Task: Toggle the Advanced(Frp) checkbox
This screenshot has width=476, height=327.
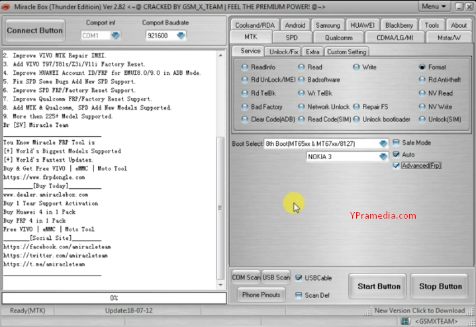Action: (x=396, y=165)
